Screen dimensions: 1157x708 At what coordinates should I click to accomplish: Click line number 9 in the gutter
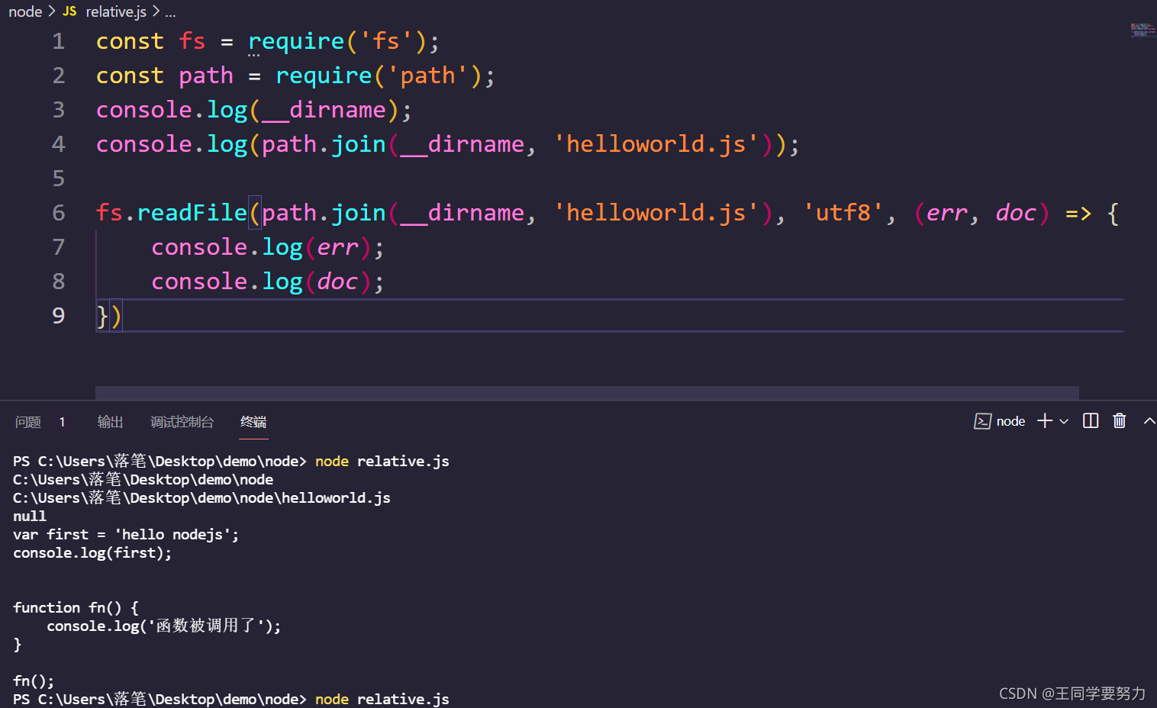(x=59, y=316)
